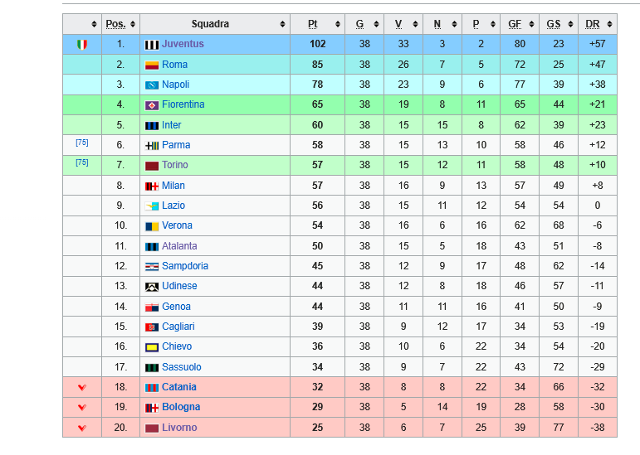The height and width of the screenshot is (455, 640).
Task: Click the relegation arrow next to Catania
Action: pos(81,388)
